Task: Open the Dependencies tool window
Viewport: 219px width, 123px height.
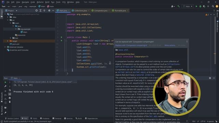Action: point(91,119)
